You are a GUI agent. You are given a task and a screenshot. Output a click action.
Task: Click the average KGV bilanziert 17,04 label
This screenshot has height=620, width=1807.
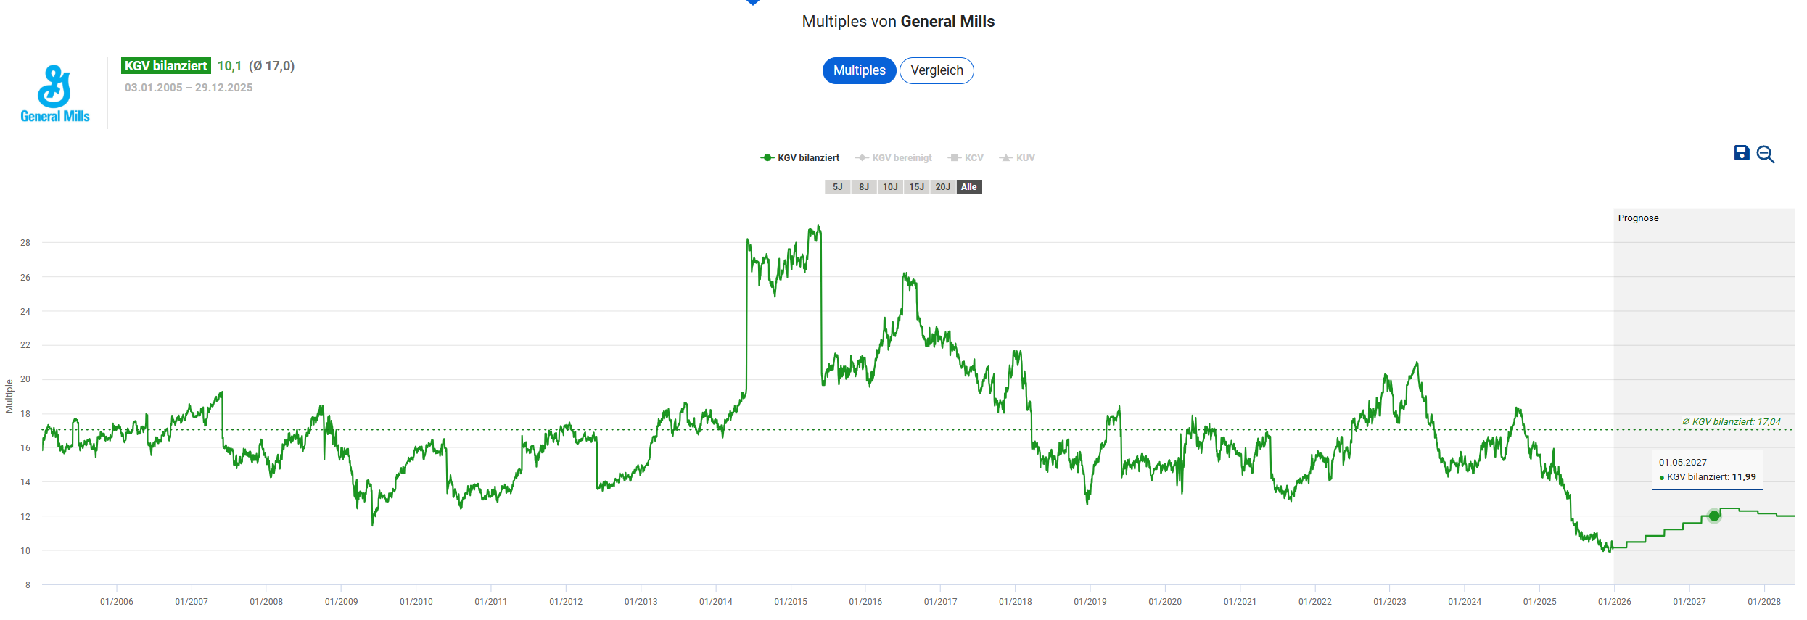pos(1731,421)
